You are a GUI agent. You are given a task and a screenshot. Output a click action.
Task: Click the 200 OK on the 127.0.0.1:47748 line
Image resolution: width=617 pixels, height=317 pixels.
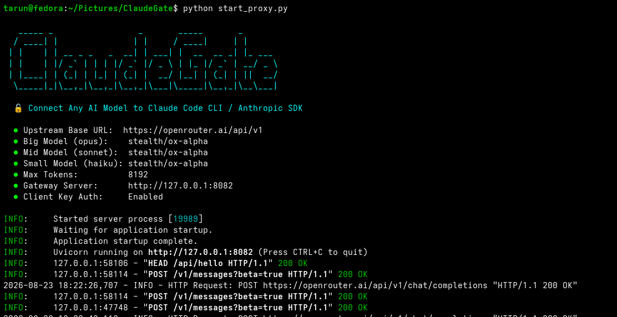[352, 307]
